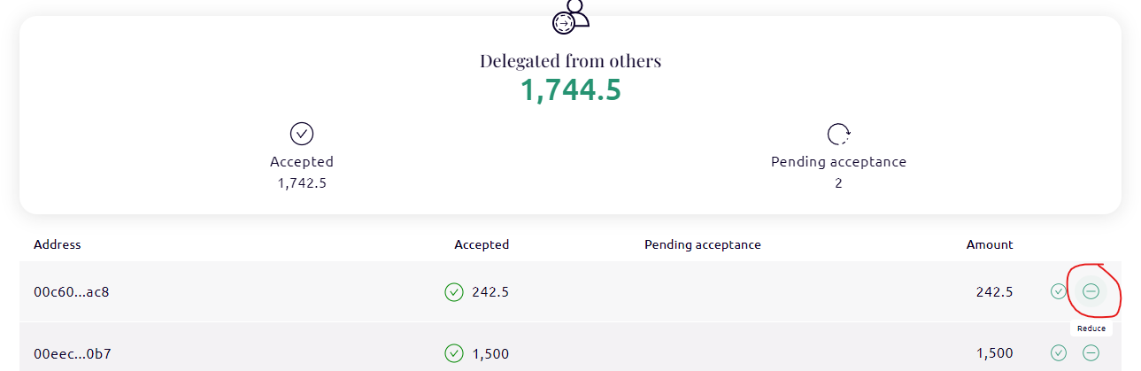Click the Accepted 1,742.5 summary value

coord(302,183)
